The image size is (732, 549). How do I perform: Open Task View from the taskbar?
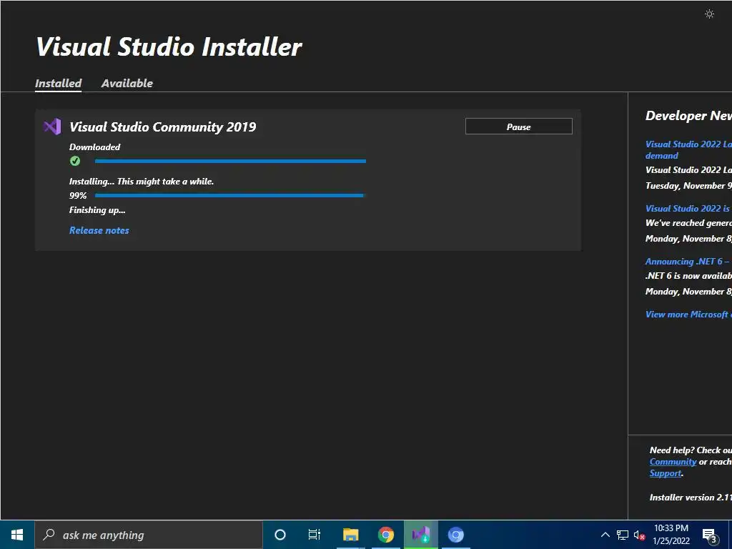click(x=315, y=535)
